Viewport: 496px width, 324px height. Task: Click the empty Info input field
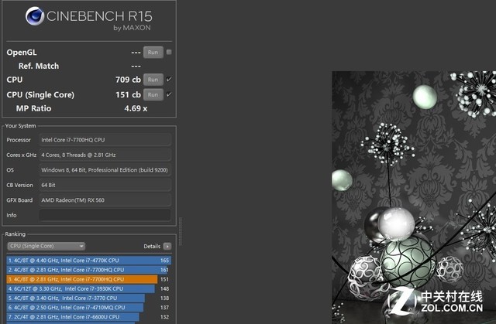[x=105, y=215]
